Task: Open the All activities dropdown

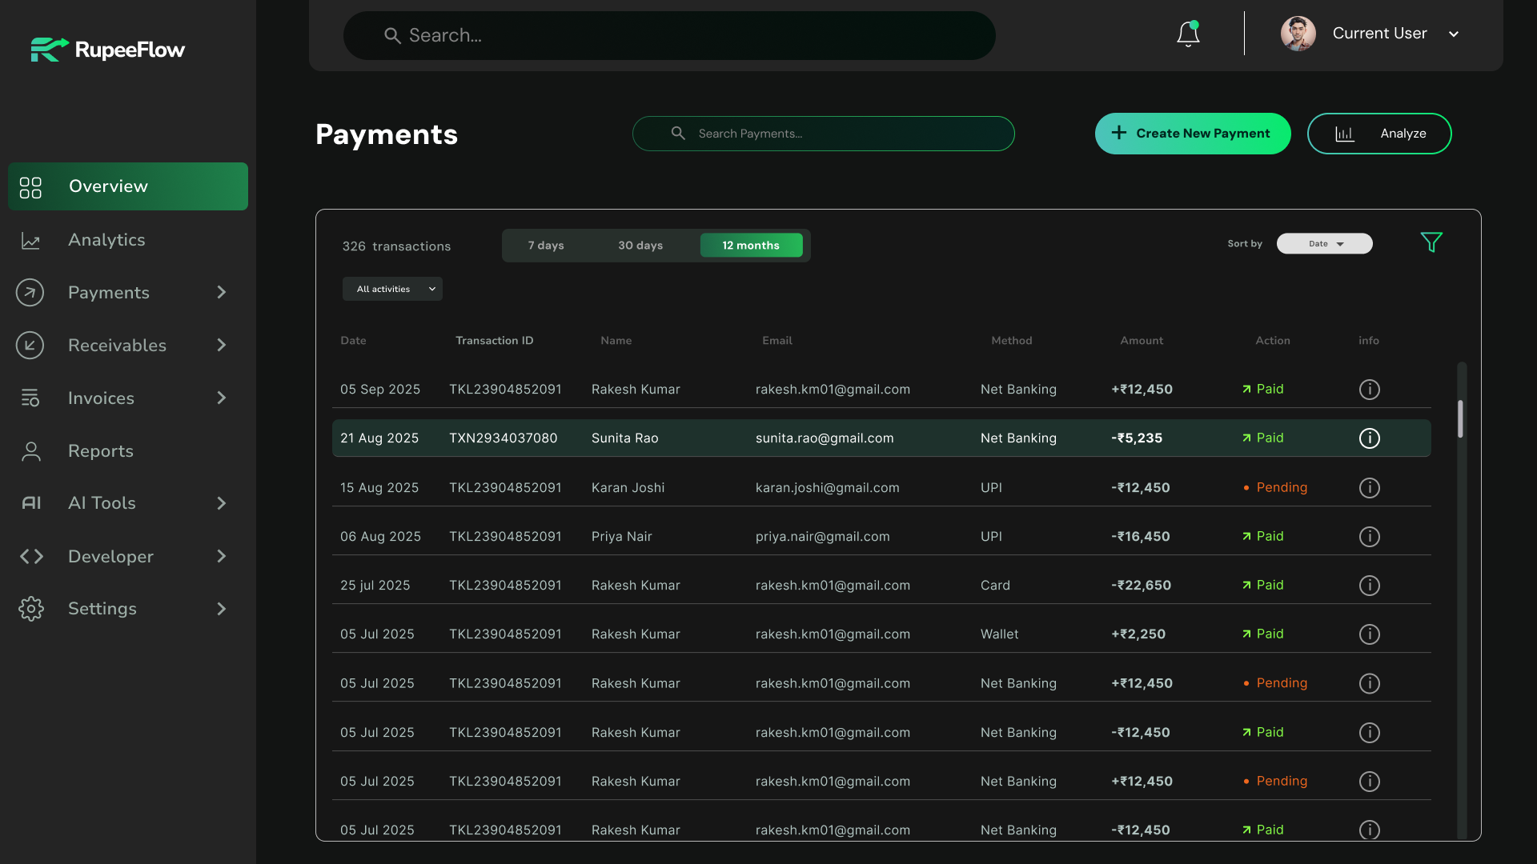Action: click(392, 289)
